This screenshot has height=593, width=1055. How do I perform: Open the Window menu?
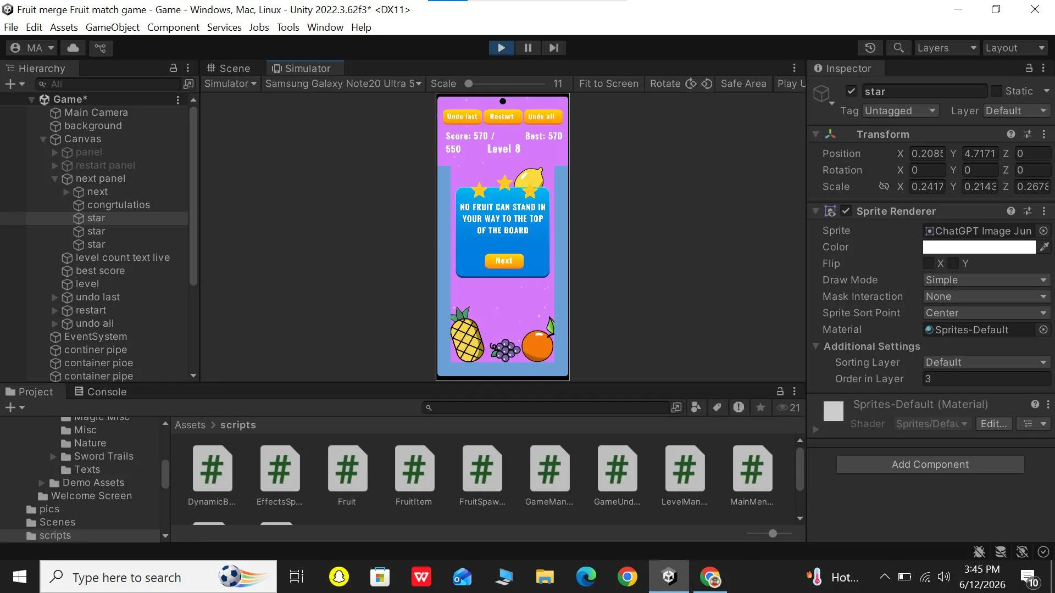(325, 27)
